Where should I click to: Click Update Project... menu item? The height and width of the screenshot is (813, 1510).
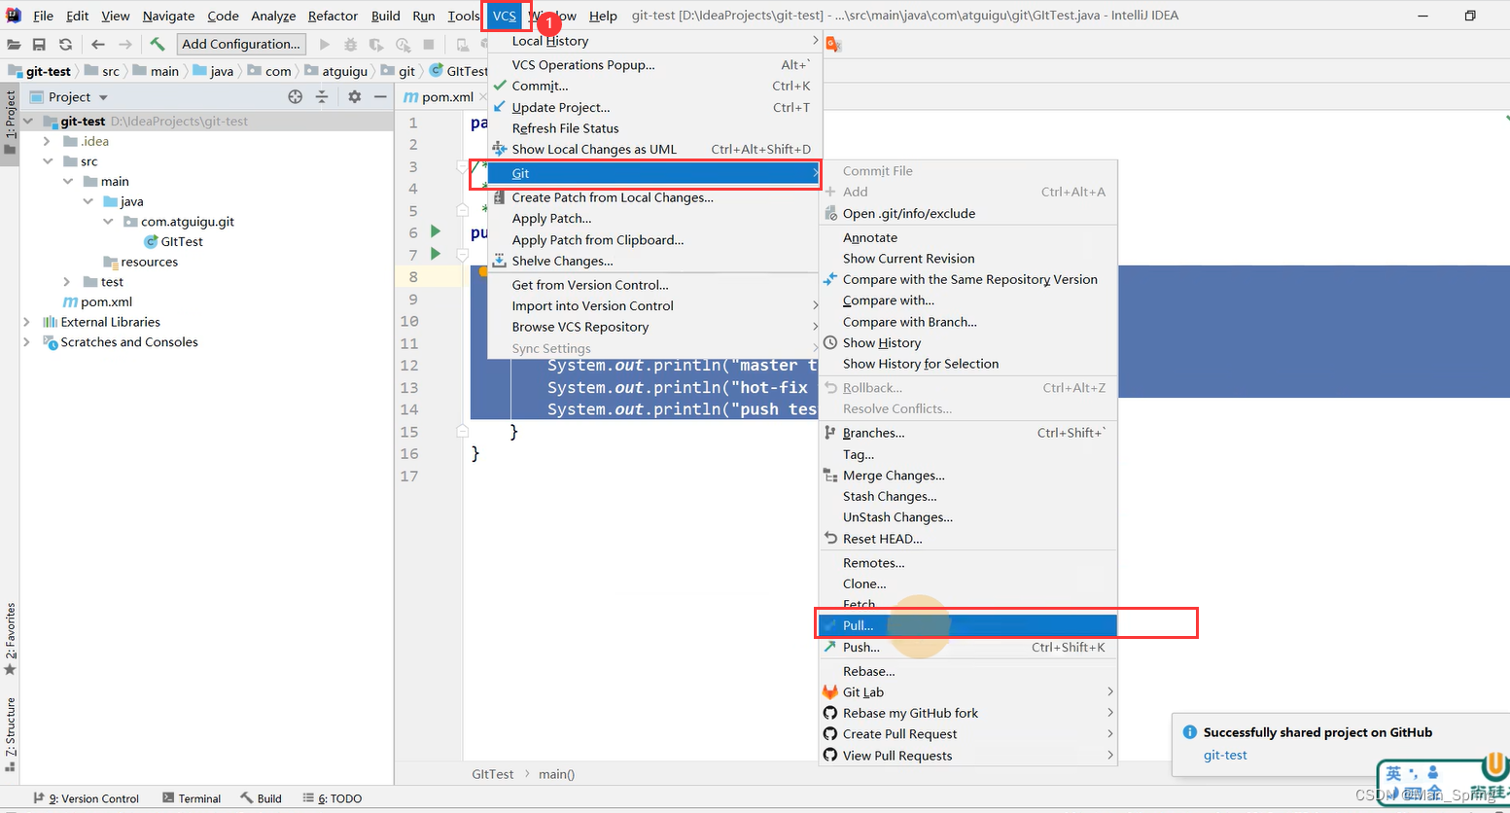[654, 107]
